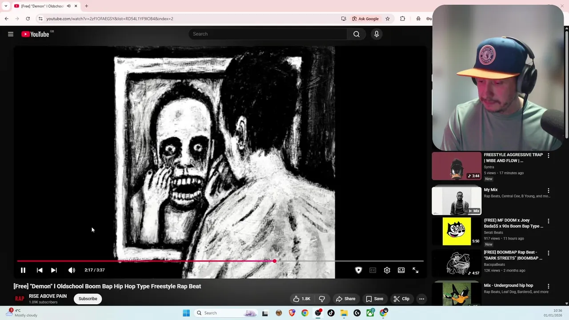Subscribe to RISE ABOVE PAIN
569x320 pixels.
[x=88, y=299]
